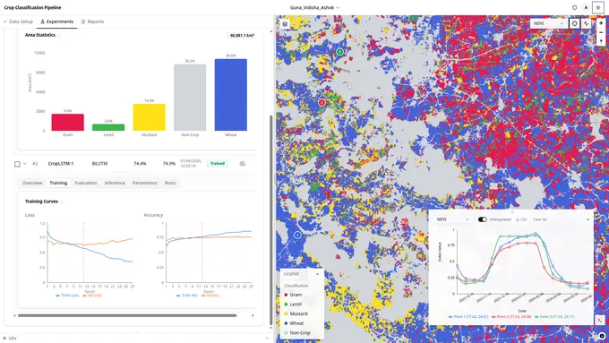Click the Mustard bar in Area Statistics
Viewport: 609px width, 343px height.
[x=150, y=117]
